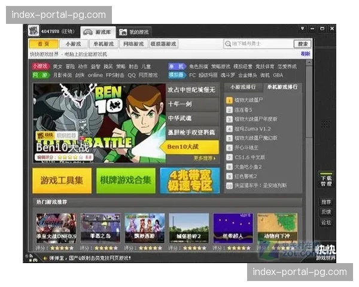The width and height of the screenshot is (359, 287).
Task: Switch to 单机游戏排行 ranking tab
Action: 282,87
